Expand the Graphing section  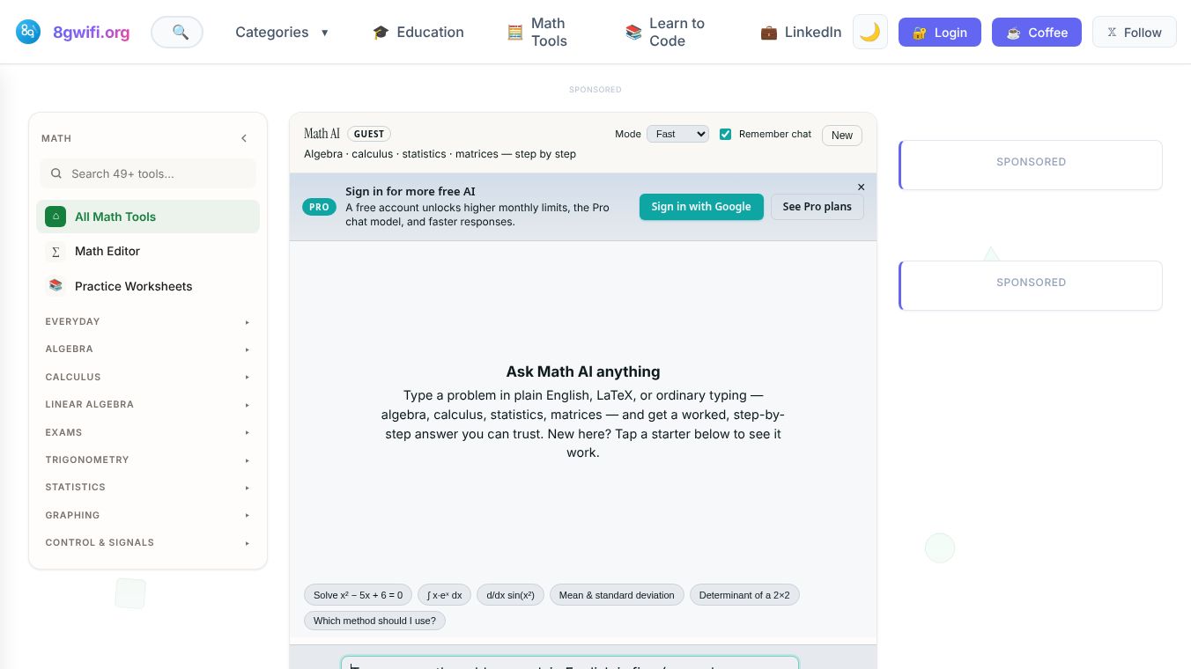(148, 515)
